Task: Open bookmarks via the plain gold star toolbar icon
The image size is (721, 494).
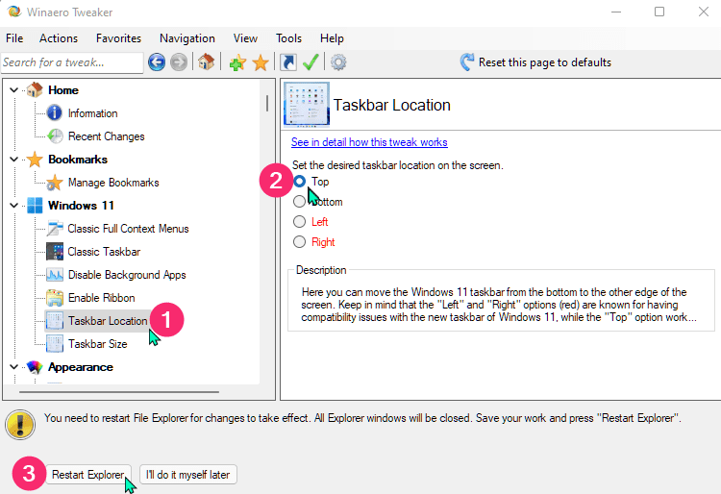Action: tap(261, 62)
